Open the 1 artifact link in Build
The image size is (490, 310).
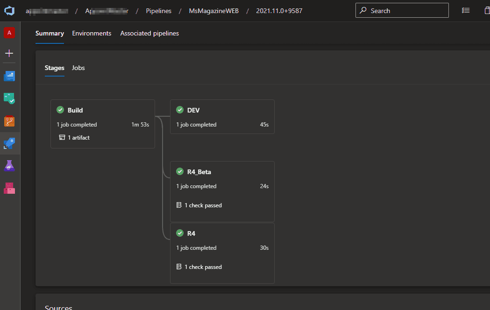78,137
